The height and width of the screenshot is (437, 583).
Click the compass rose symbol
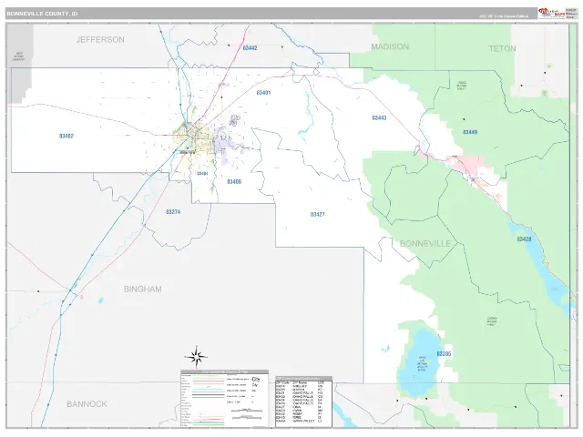pos(196,357)
